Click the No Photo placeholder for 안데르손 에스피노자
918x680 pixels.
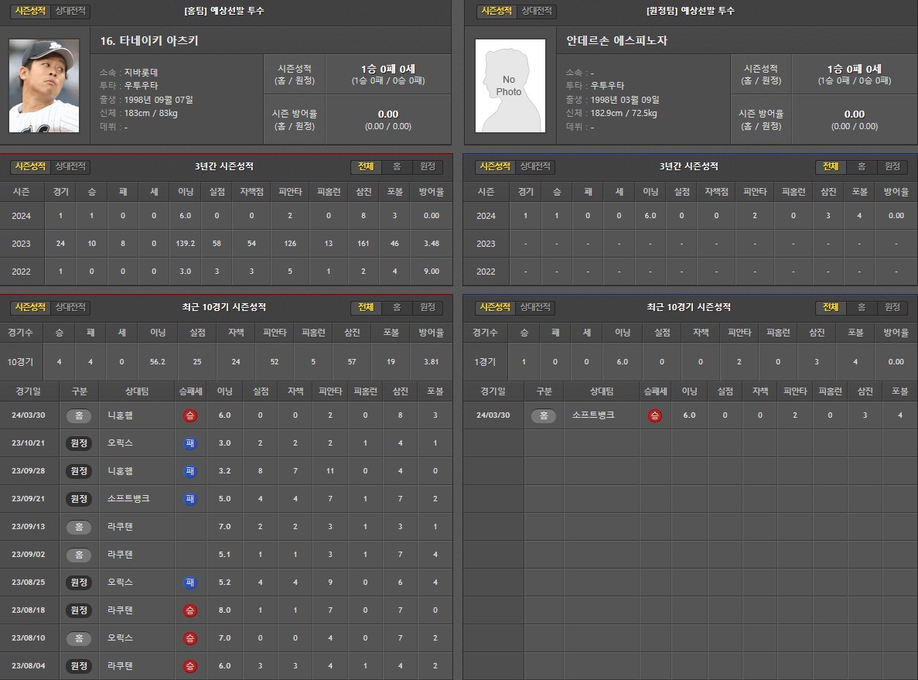[x=510, y=86]
